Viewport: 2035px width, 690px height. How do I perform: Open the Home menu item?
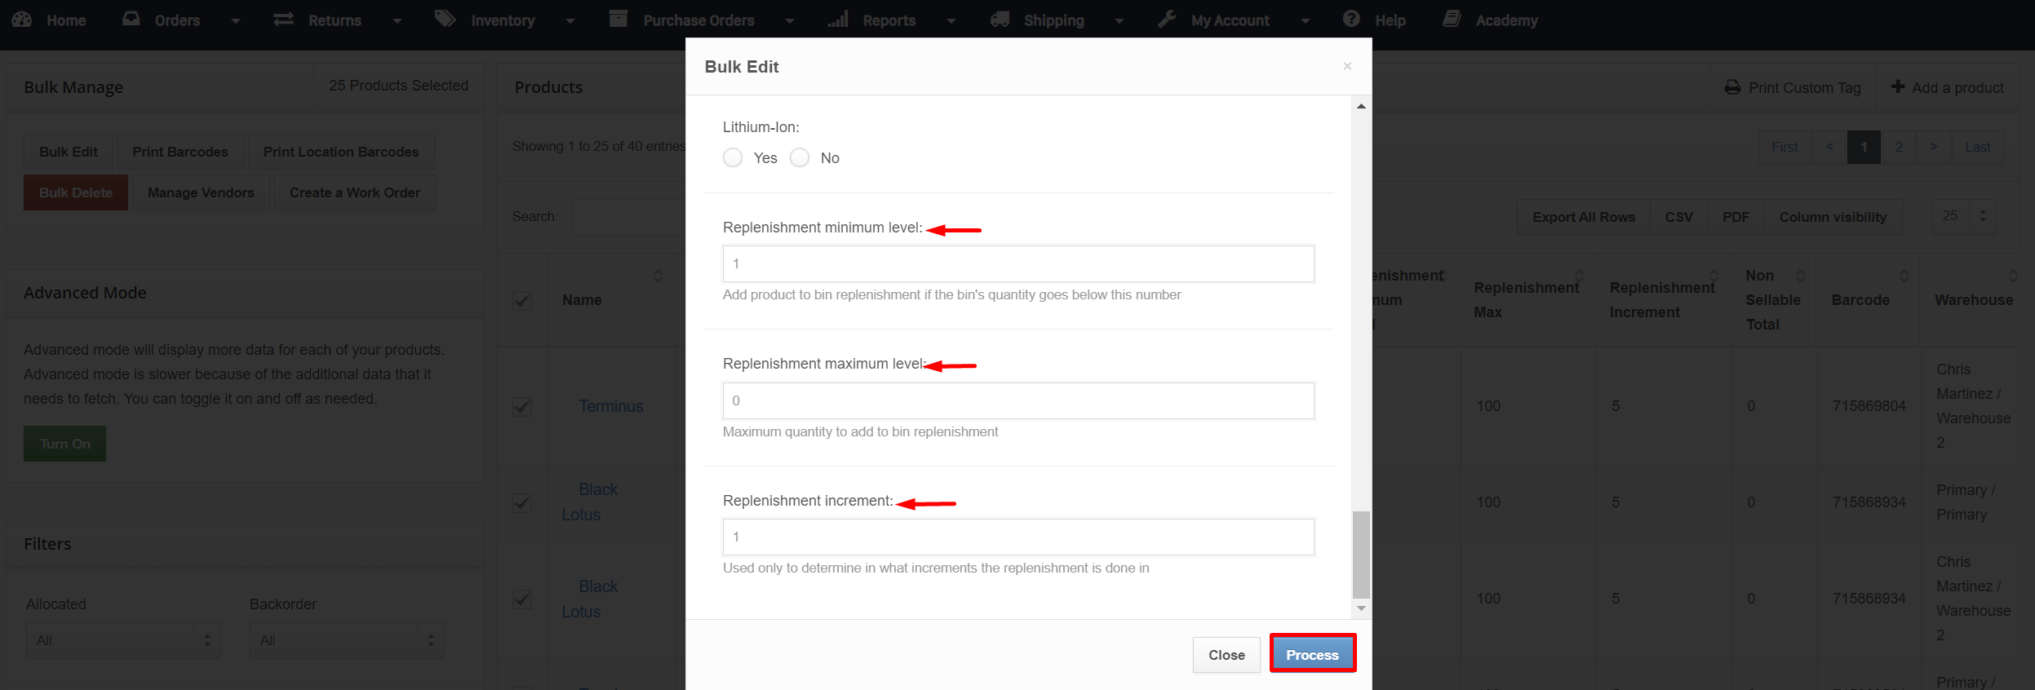(x=66, y=20)
